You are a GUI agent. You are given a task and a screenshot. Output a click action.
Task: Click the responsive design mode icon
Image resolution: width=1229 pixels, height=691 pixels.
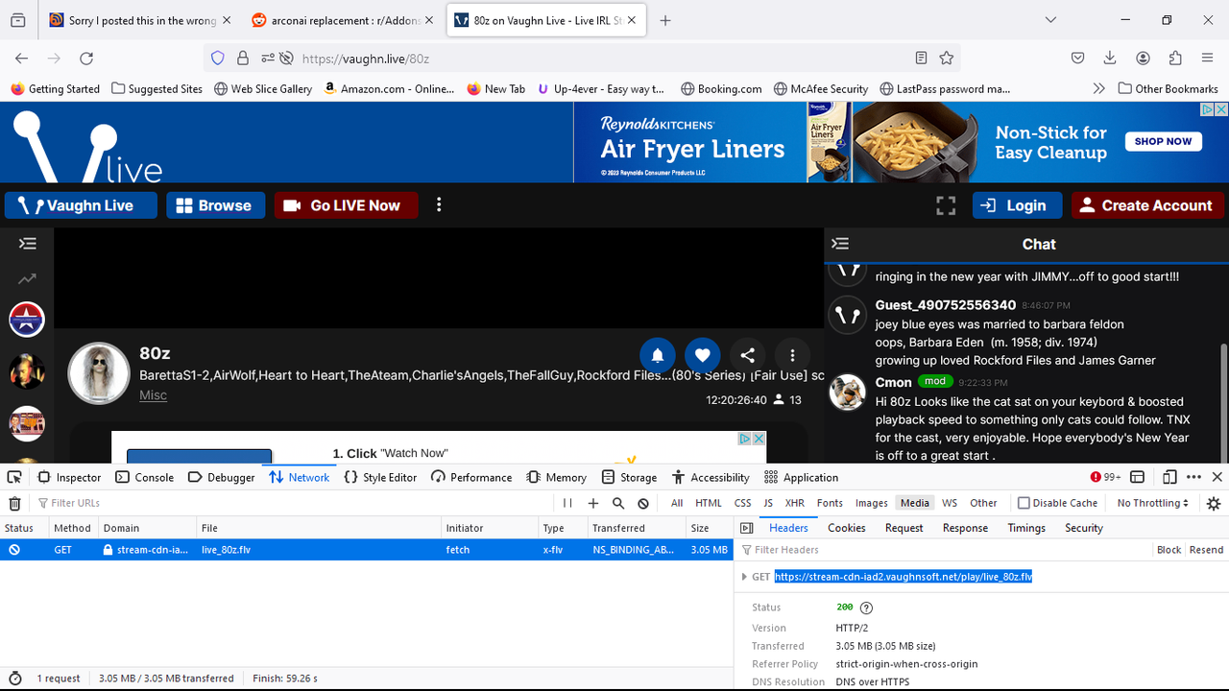(x=1169, y=477)
